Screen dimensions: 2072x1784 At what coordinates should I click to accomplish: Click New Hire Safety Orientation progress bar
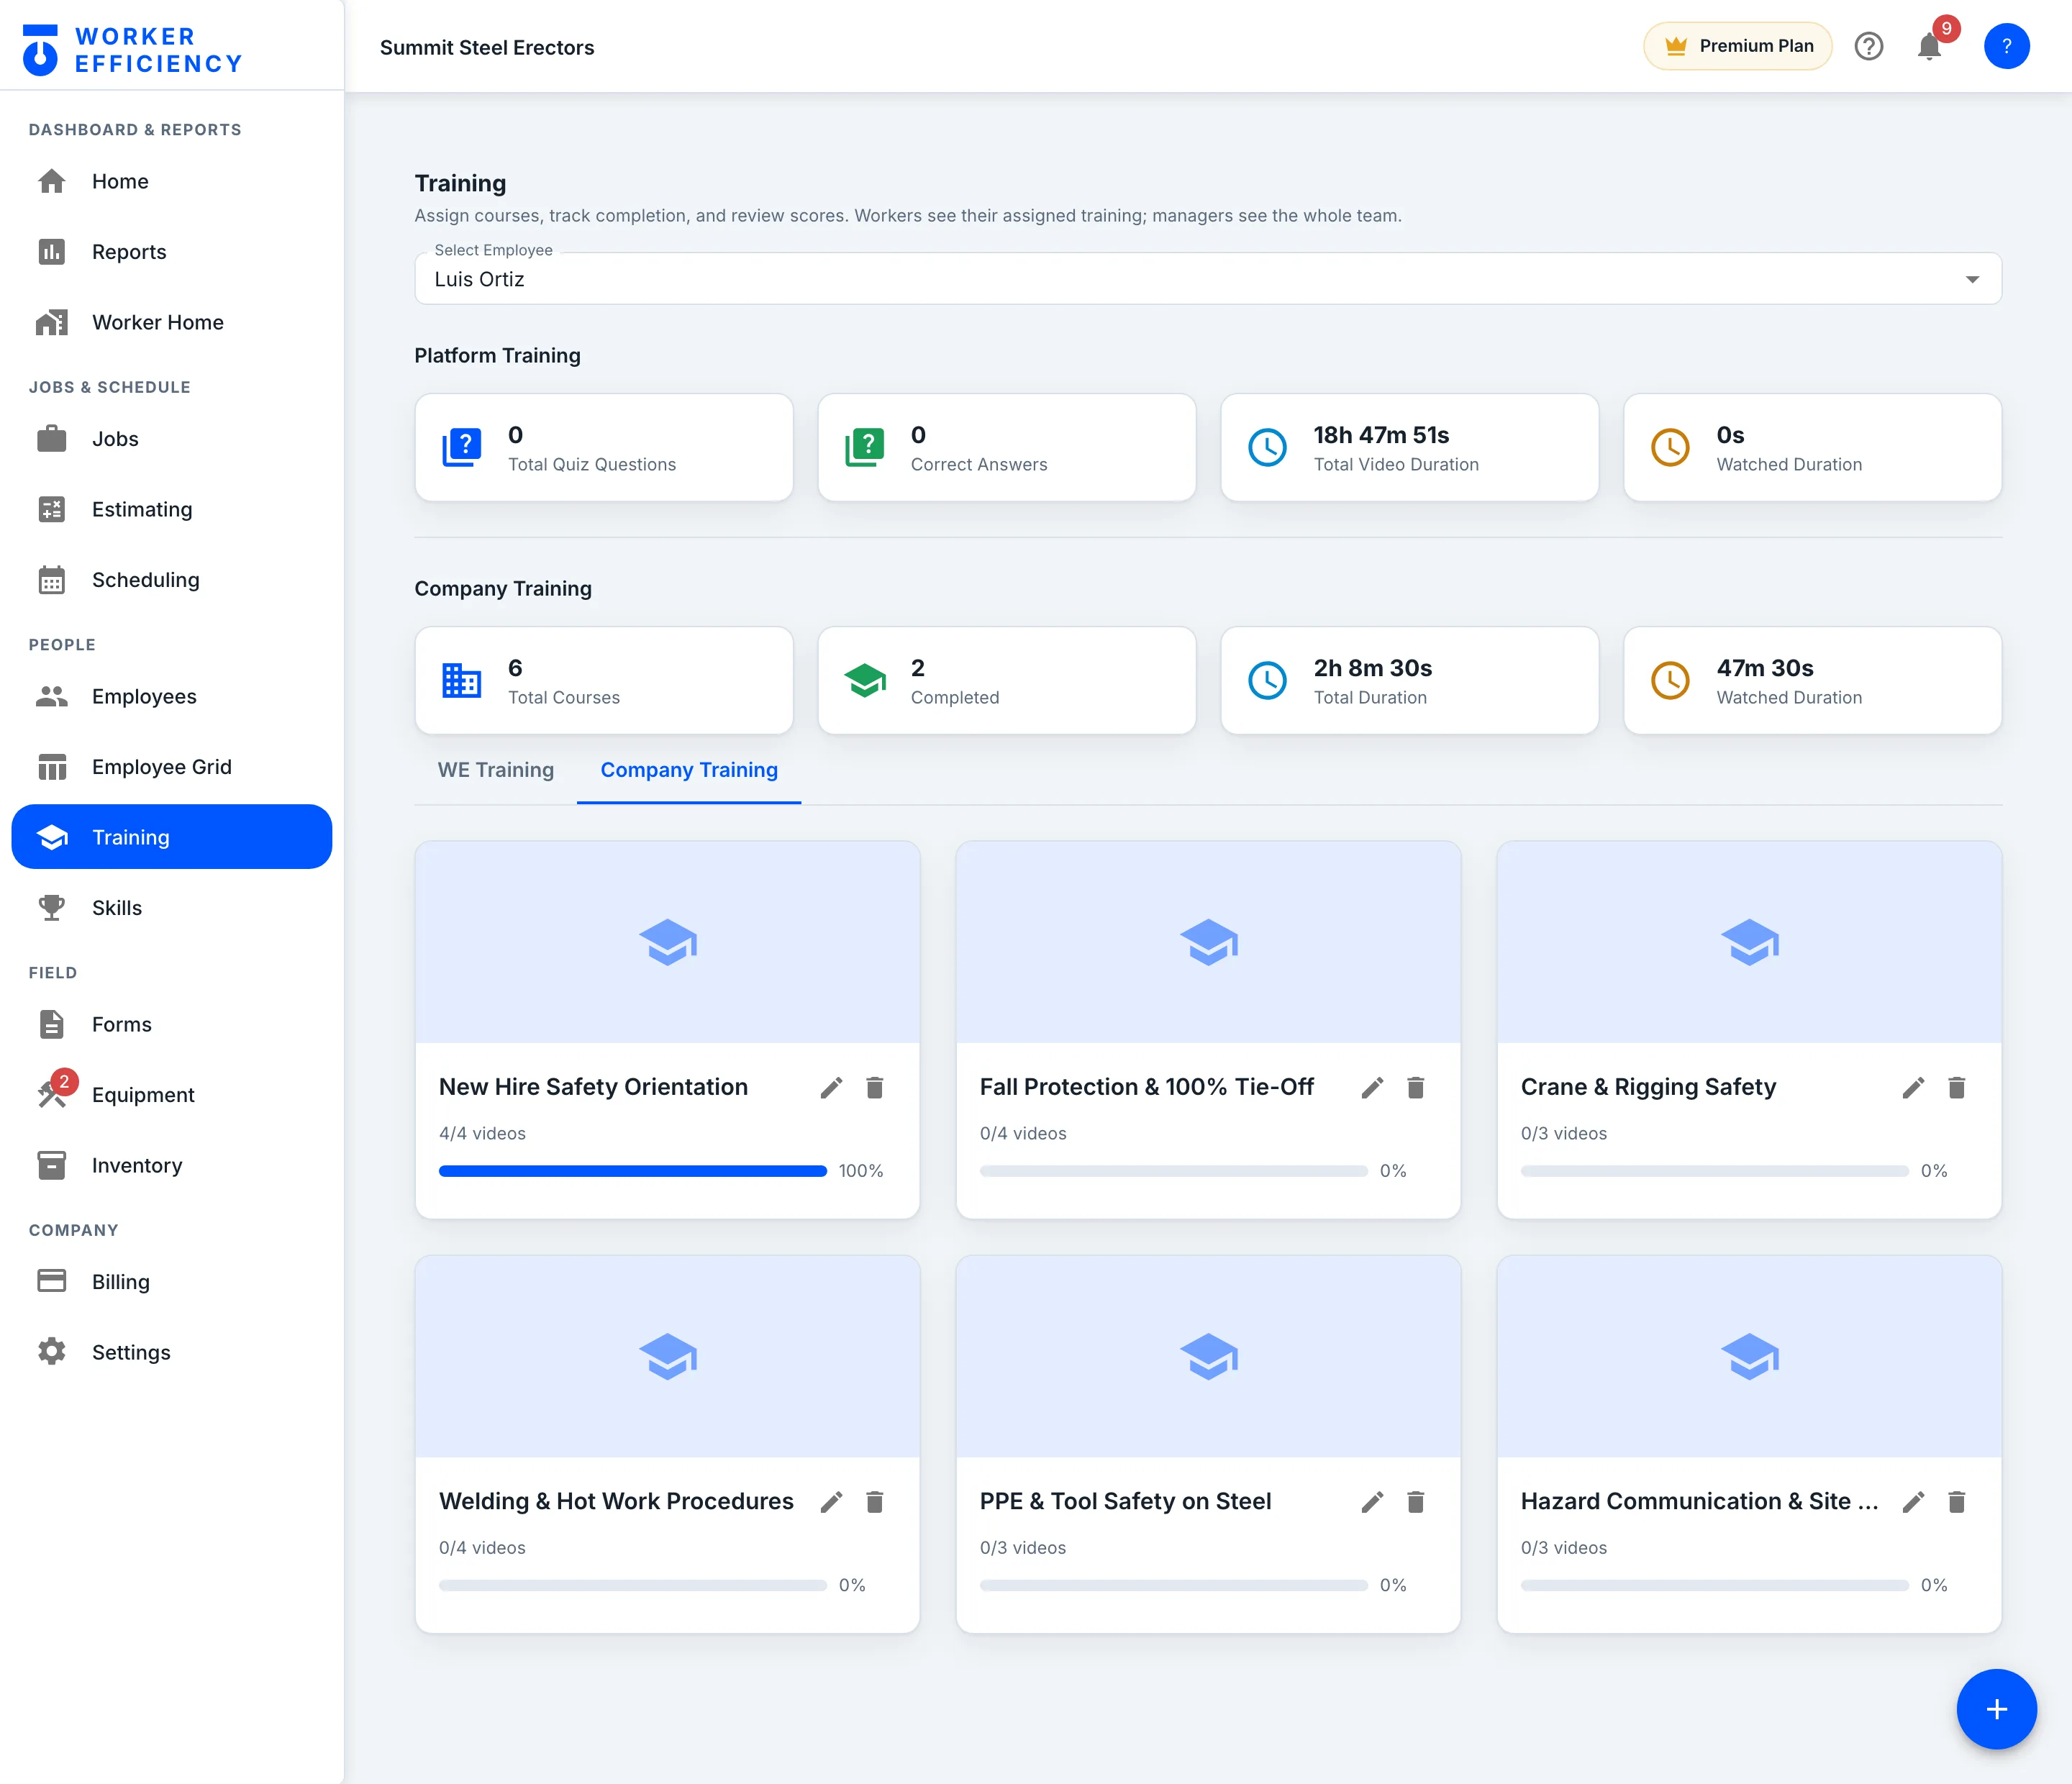pos(633,1171)
